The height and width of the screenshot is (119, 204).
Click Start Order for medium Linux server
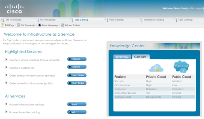tap(77, 83)
